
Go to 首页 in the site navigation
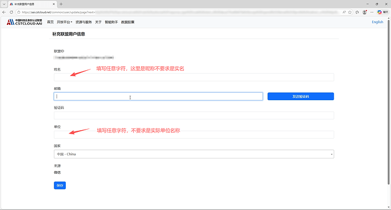[50, 22]
